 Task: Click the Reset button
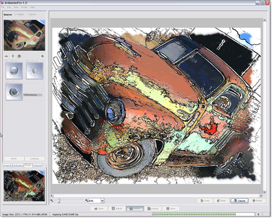coord(257,200)
